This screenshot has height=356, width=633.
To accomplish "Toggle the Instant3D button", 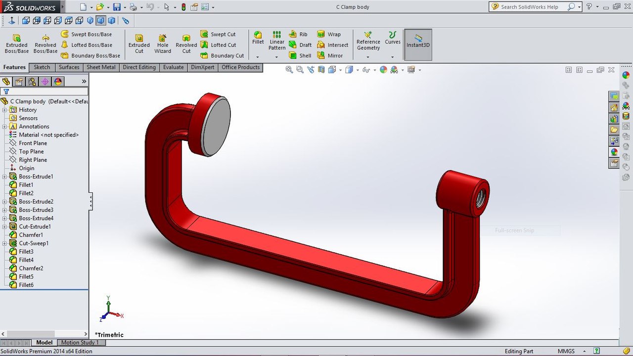I will [418, 44].
